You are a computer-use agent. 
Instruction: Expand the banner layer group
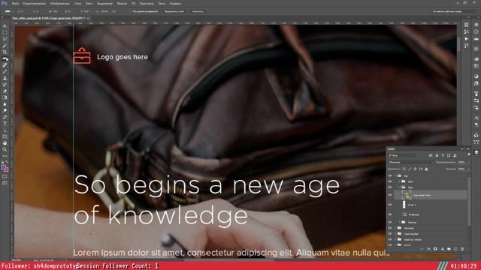tap(400, 222)
